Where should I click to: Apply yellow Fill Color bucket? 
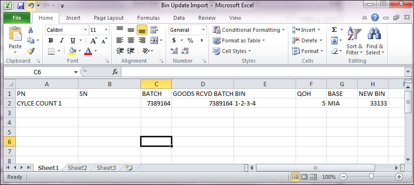coord(72,51)
